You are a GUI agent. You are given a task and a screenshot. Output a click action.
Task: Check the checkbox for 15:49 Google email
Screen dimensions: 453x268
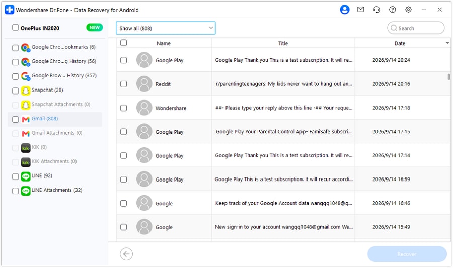[123, 227]
